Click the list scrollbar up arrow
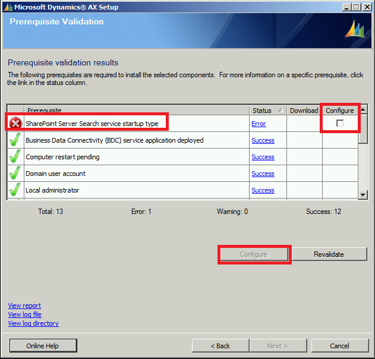This screenshot has height=359, width=375. (363, 110)
